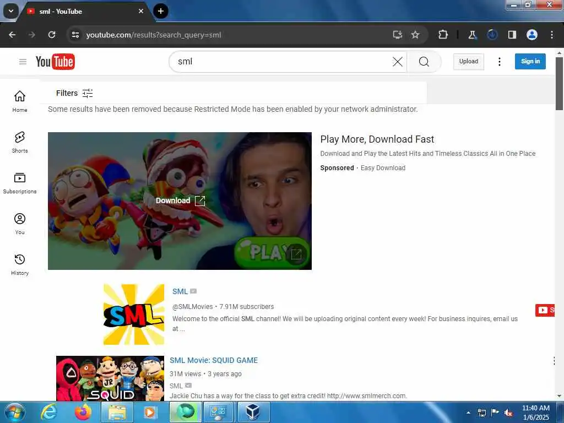Click the green PLAY button in ad

(x=272, y=252)
